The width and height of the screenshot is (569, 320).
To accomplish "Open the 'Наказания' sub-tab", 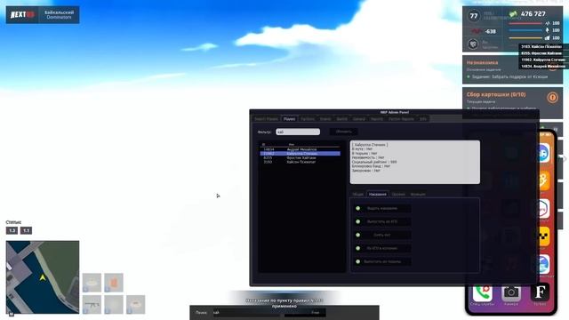I will [x=377, y=195].
